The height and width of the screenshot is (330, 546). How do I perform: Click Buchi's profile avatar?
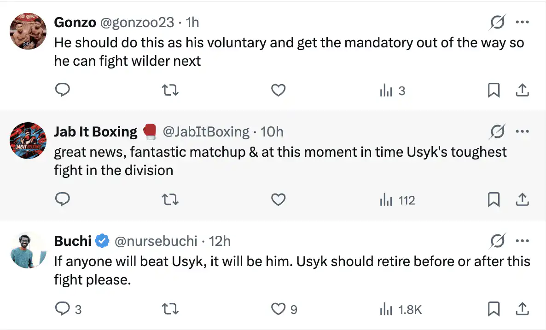[28, 250]
